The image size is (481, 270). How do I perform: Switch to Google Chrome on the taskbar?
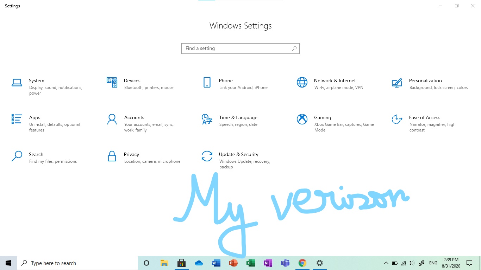click(x=302, y=263)
